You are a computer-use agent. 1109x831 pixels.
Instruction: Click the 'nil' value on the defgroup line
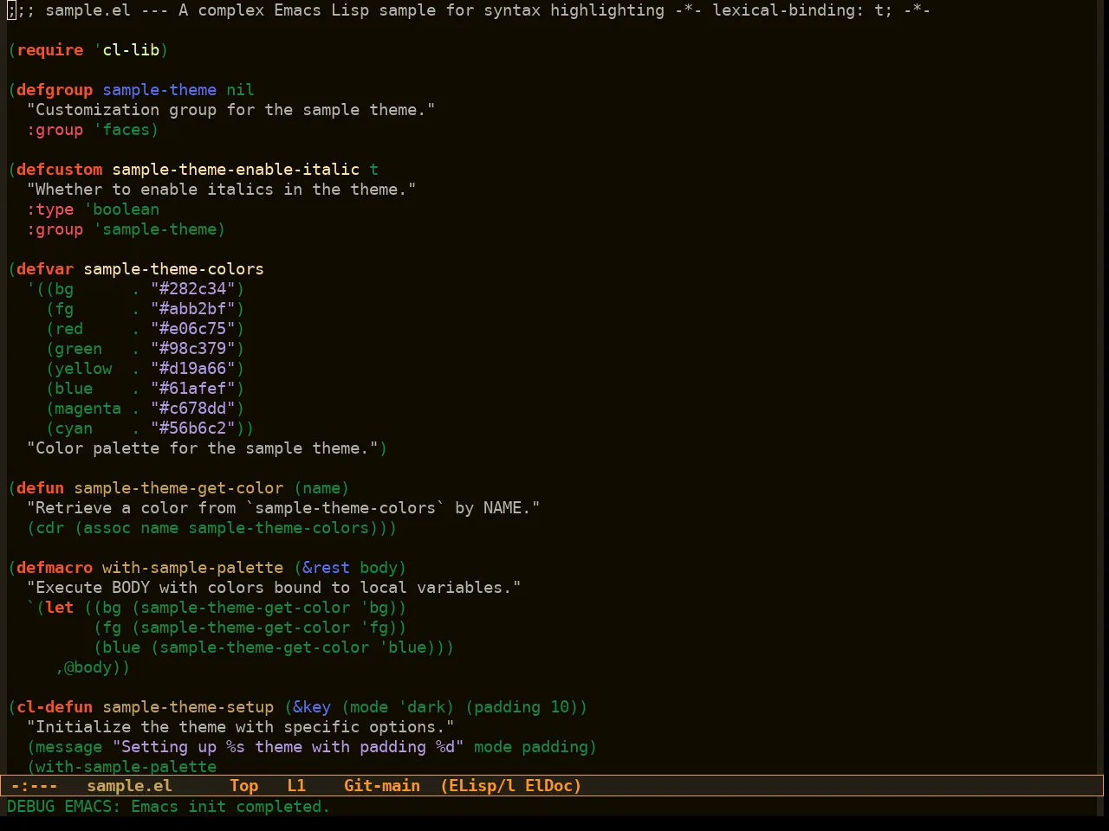point(240,90)
